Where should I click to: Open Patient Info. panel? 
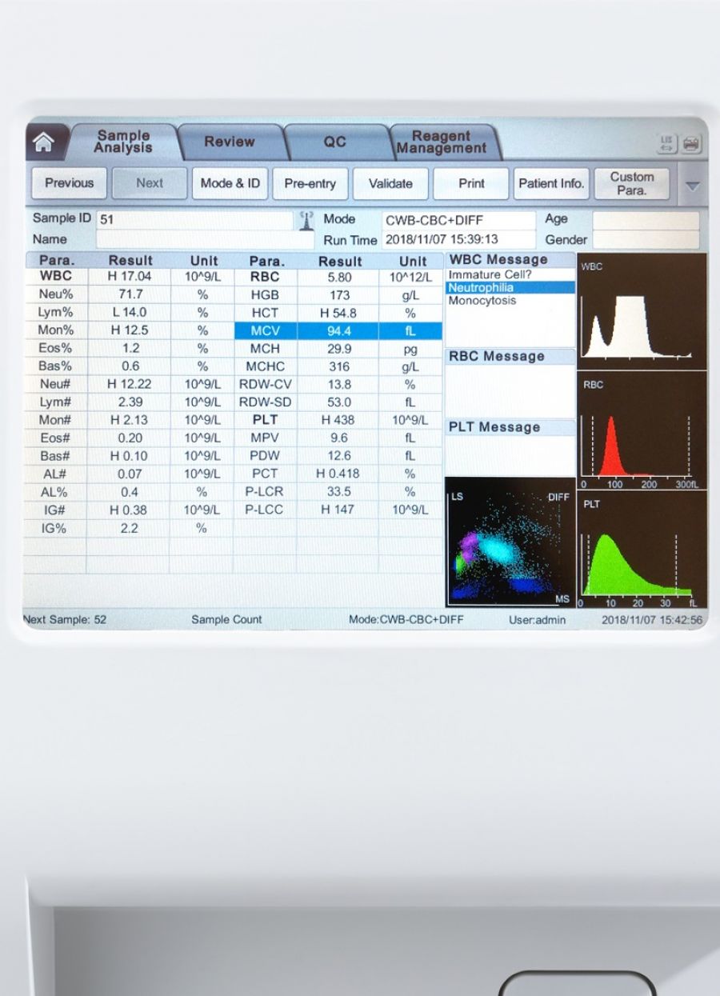[x=550, y=183]
